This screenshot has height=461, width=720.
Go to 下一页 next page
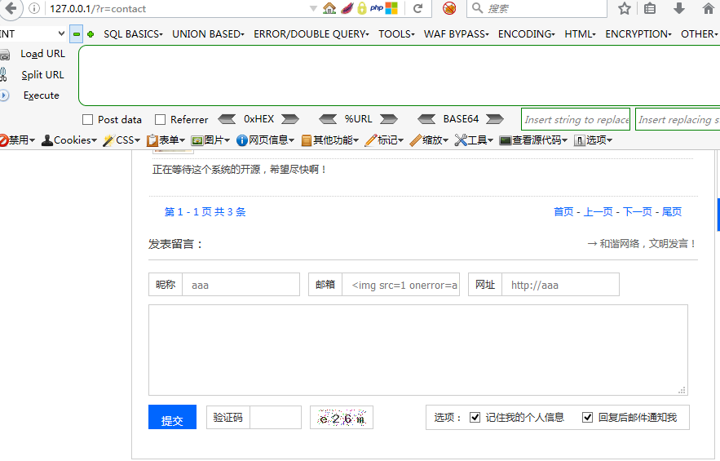point(638,212)
